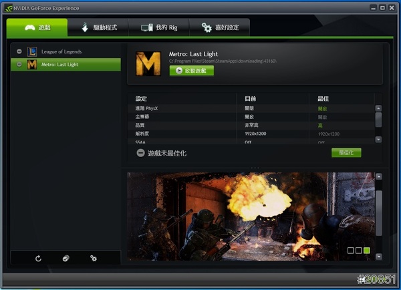Select the third green screenshot indicator
The width and height of the screenshot is (401, 290).
366,251
